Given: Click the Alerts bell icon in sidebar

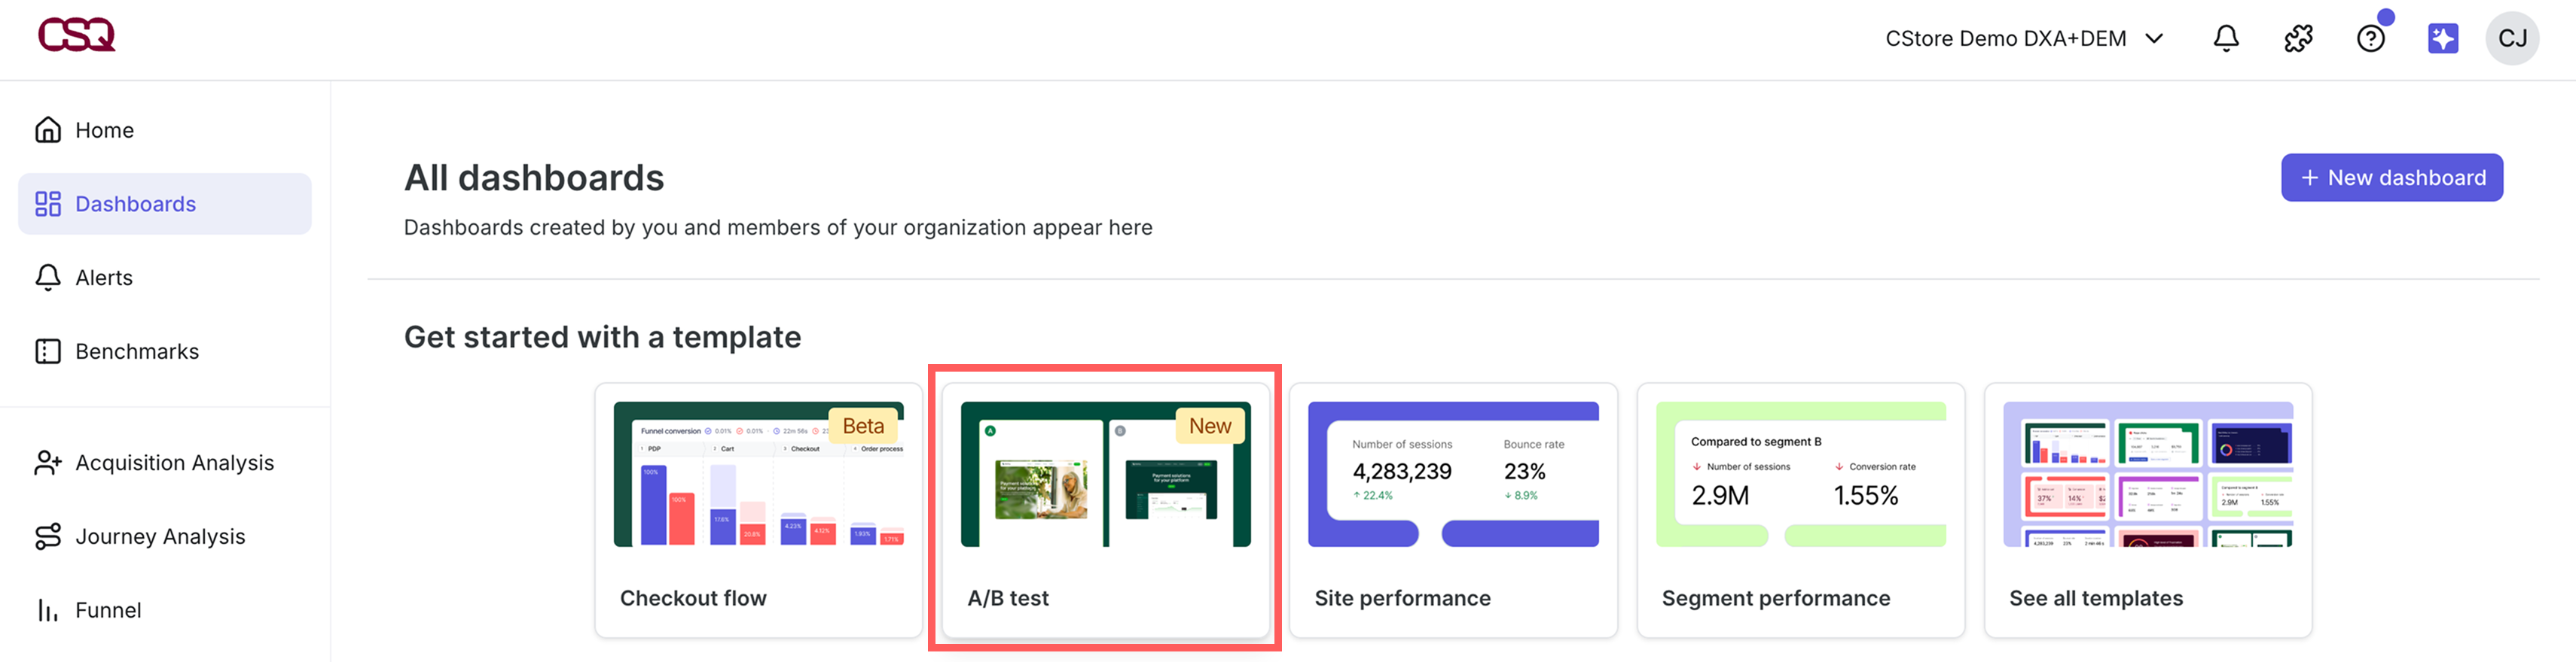Looking at the screenshot, I should pos(48,278).
